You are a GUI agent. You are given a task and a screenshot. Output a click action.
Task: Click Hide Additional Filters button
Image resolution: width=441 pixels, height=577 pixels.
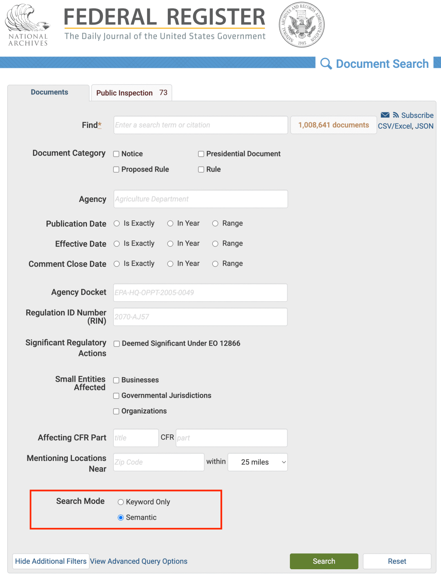coord(51,561)
